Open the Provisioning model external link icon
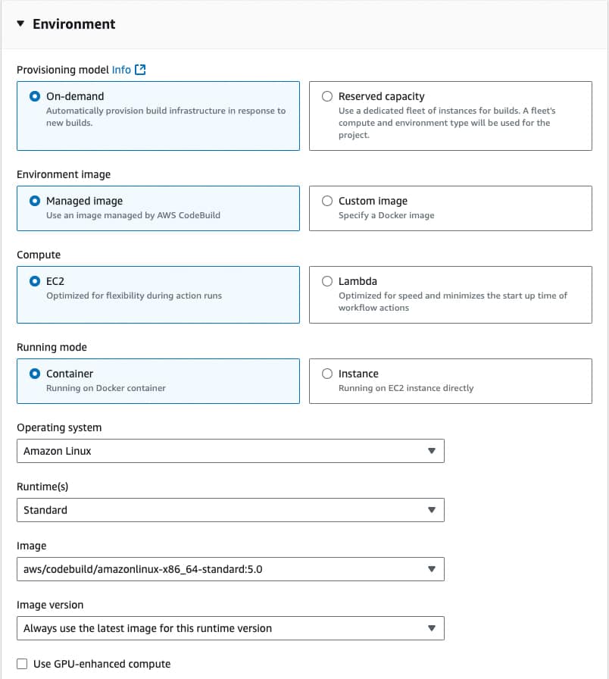609x679 pixels. 140,70
